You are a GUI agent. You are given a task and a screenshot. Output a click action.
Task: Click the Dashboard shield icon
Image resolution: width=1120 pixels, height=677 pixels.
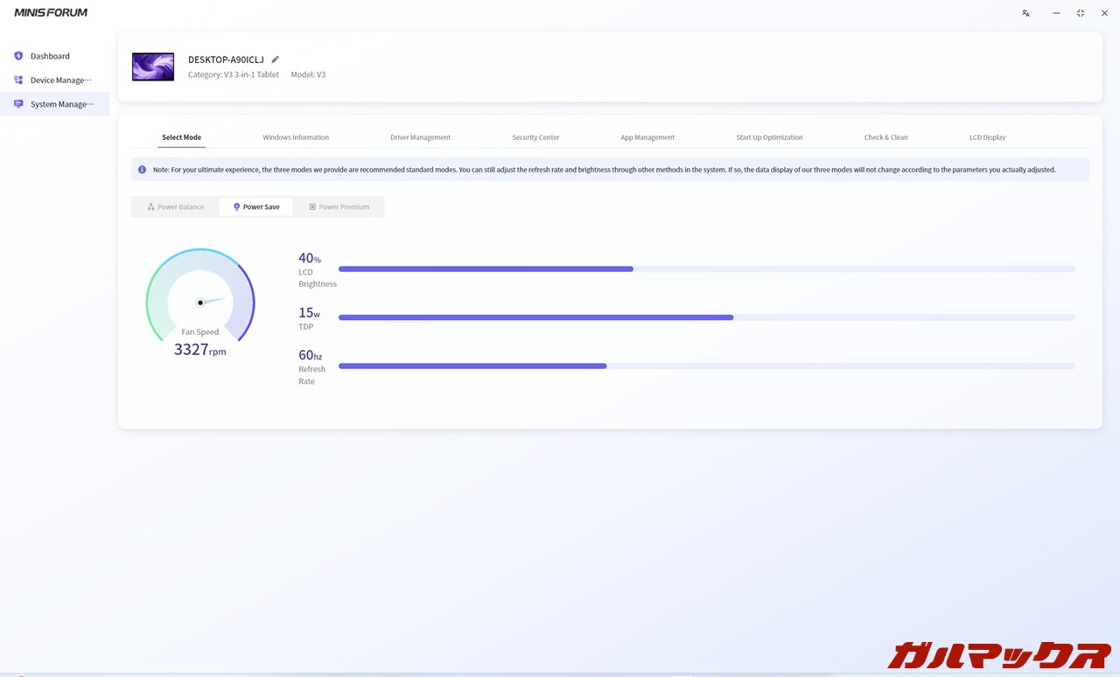coord(18,56)
